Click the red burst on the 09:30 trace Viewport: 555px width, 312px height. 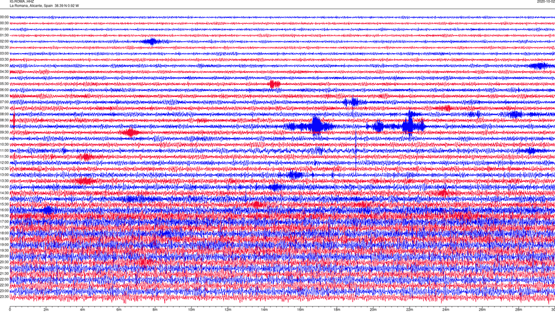pyautogui.click(x=131, y=133)
